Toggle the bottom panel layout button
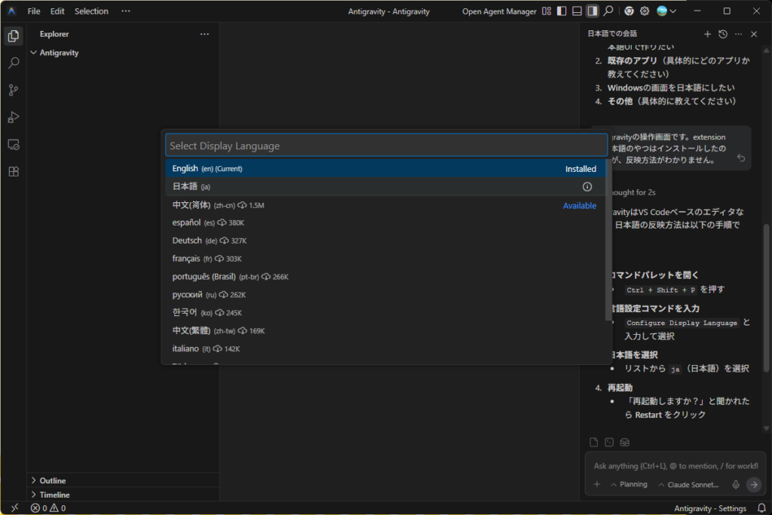This screenshot has height=515, width=772. (x=577, y=11)
